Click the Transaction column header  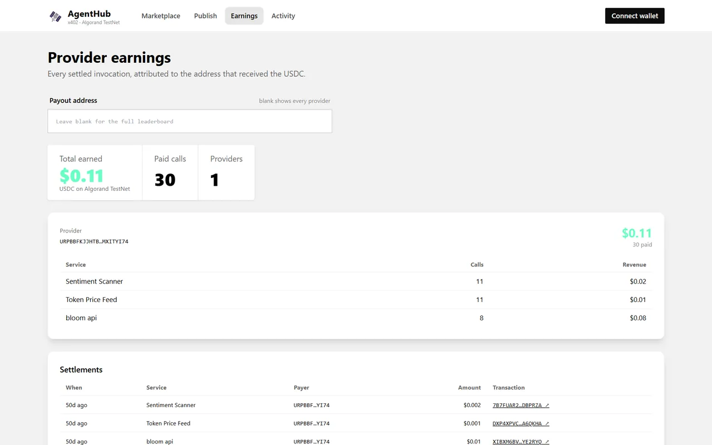coord(508,388)
